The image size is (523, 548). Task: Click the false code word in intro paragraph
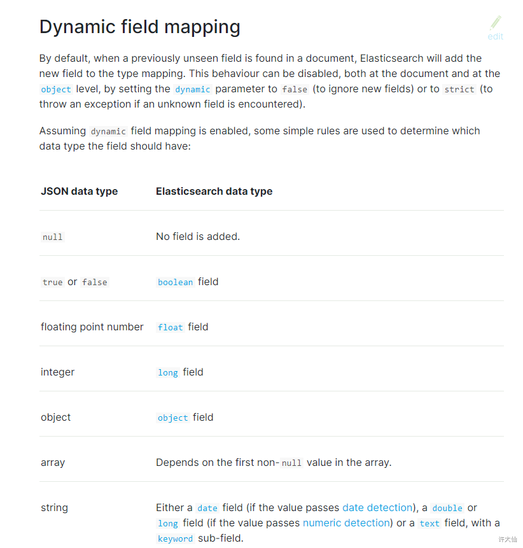[295, 90]
